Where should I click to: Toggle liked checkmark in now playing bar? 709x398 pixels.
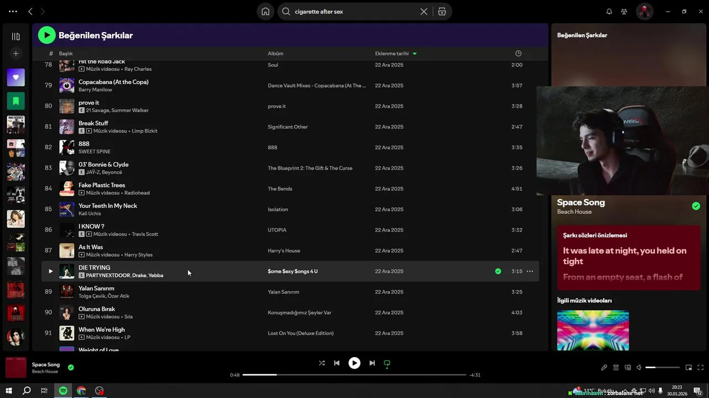point(71,367)
